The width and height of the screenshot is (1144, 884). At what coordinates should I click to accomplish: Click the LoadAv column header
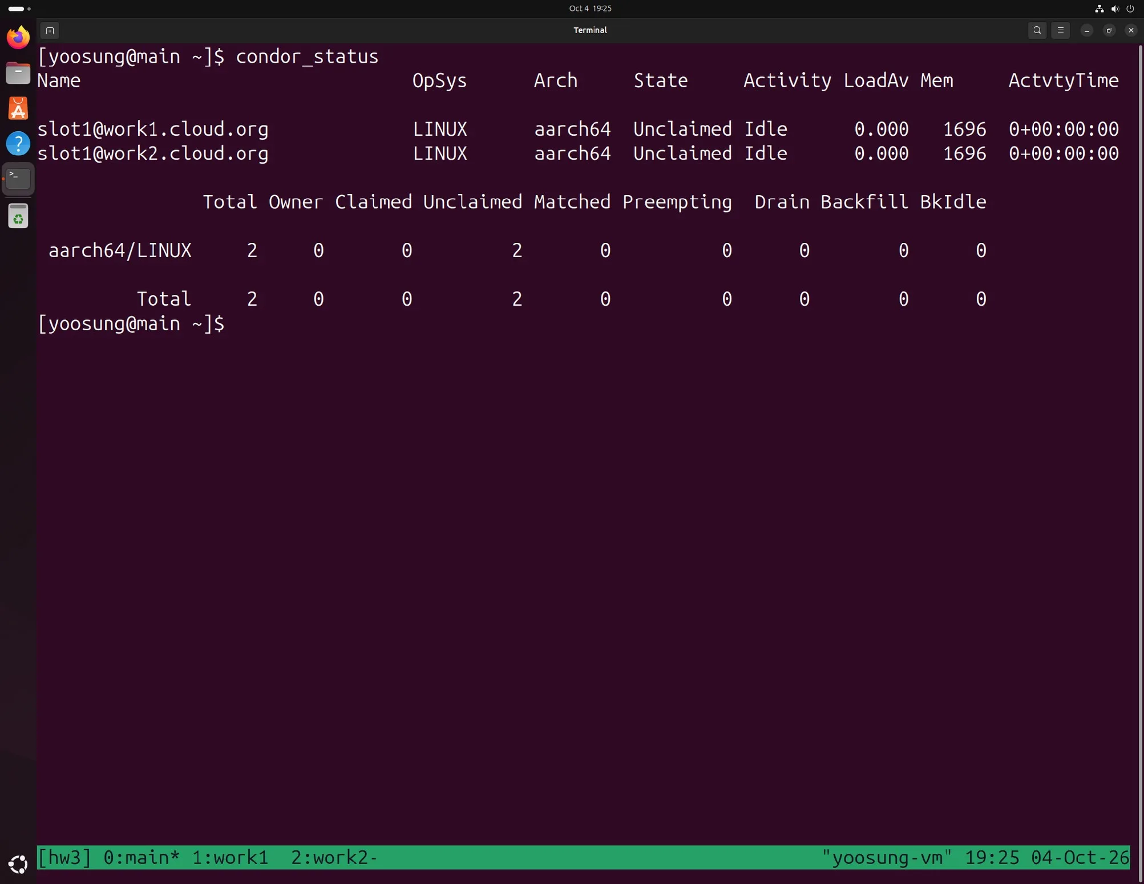[x=876, y=80]
